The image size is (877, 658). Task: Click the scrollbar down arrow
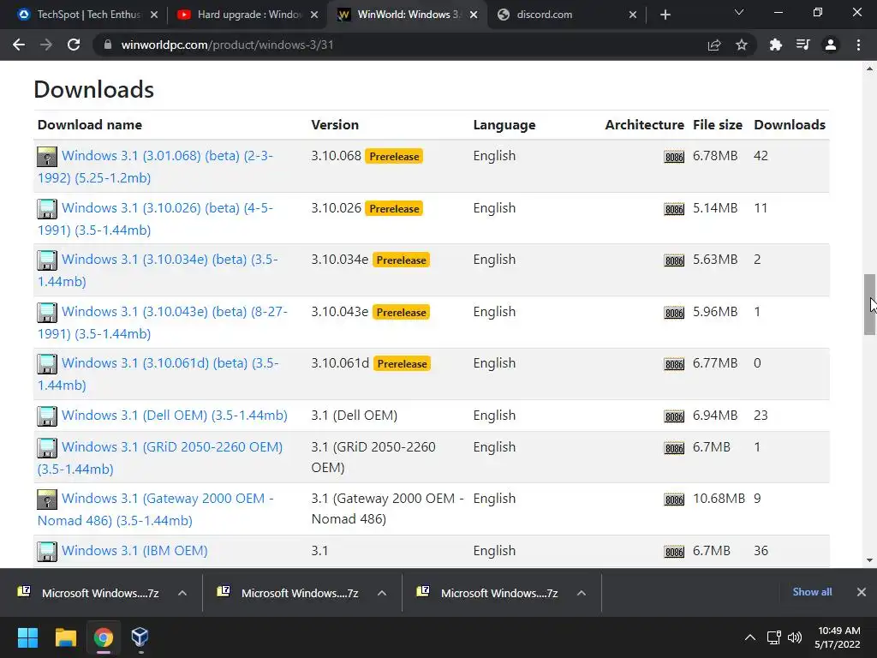pyautogui.click(x=870, y=560)
